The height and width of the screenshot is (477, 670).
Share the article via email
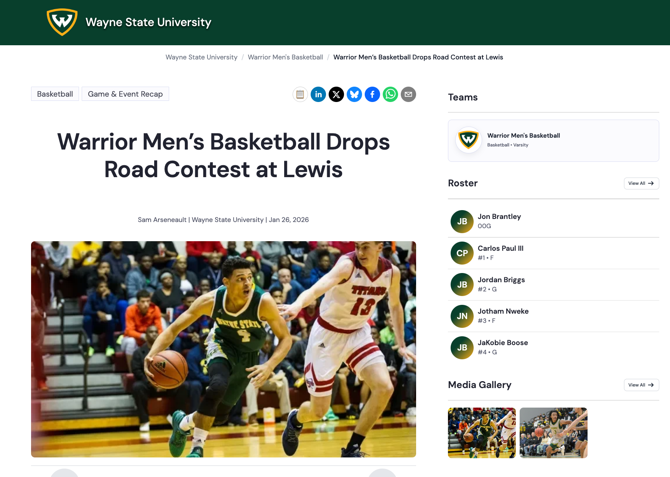tap(408, 94)
